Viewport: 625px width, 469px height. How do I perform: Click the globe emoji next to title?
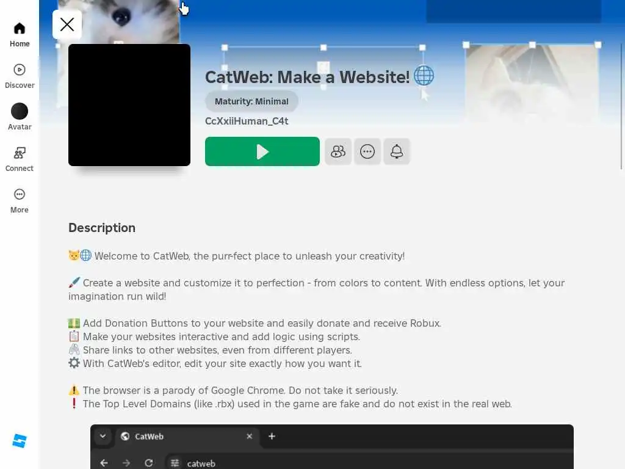(x=424, y=75)
